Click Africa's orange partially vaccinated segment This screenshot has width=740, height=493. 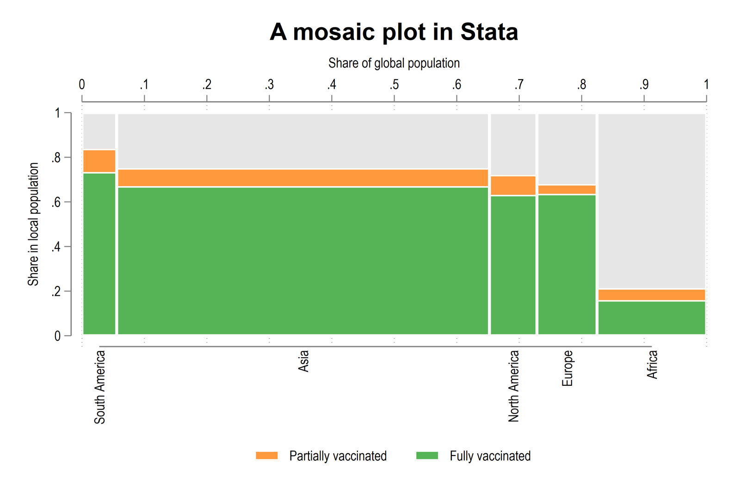652,295
